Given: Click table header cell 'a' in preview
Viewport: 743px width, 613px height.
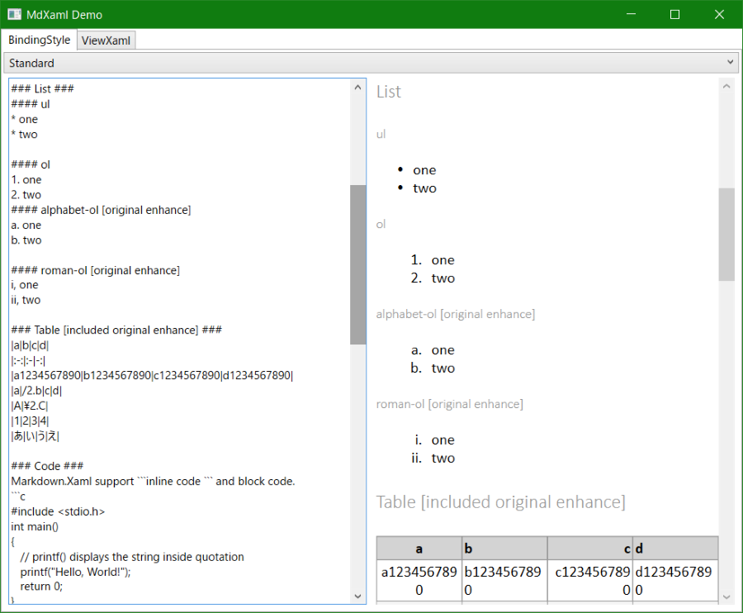Looking at the screenshot, I should click(x=419, y=549).
